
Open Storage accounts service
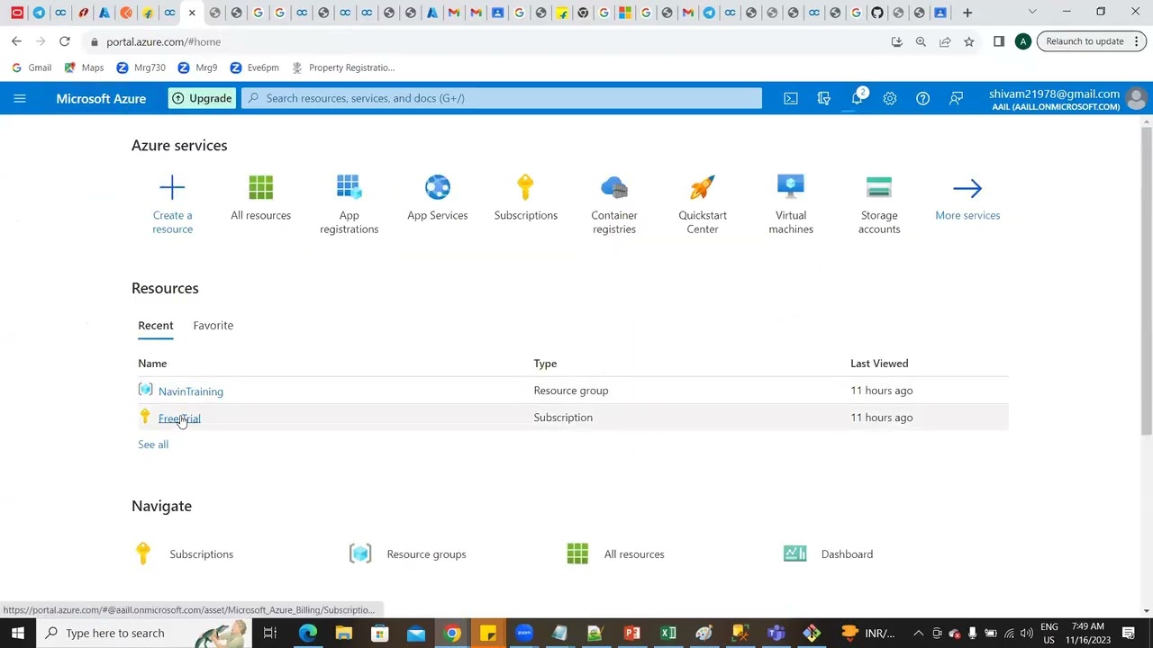(878, 204)
